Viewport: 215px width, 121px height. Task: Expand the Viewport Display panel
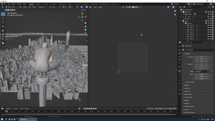188,107
